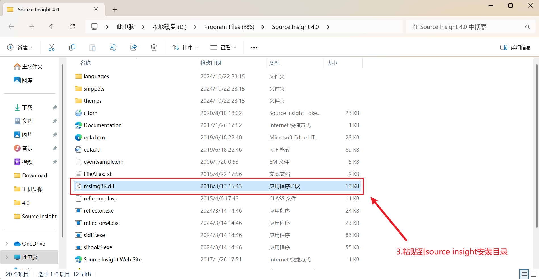Select reflector.class file
539x279 pixels.
tap(217, 198)
